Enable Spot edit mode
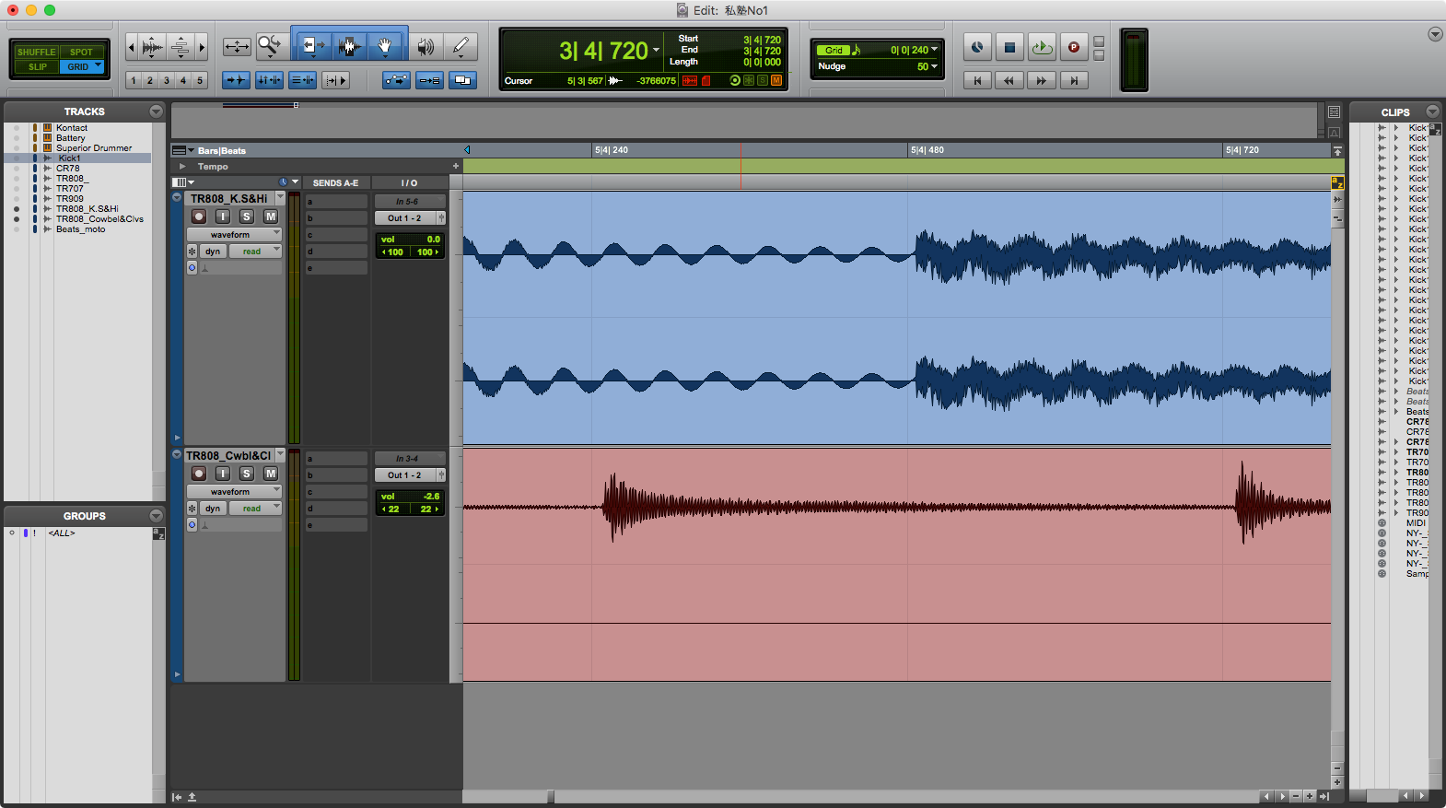1446x808 pixels. [82, 53]
